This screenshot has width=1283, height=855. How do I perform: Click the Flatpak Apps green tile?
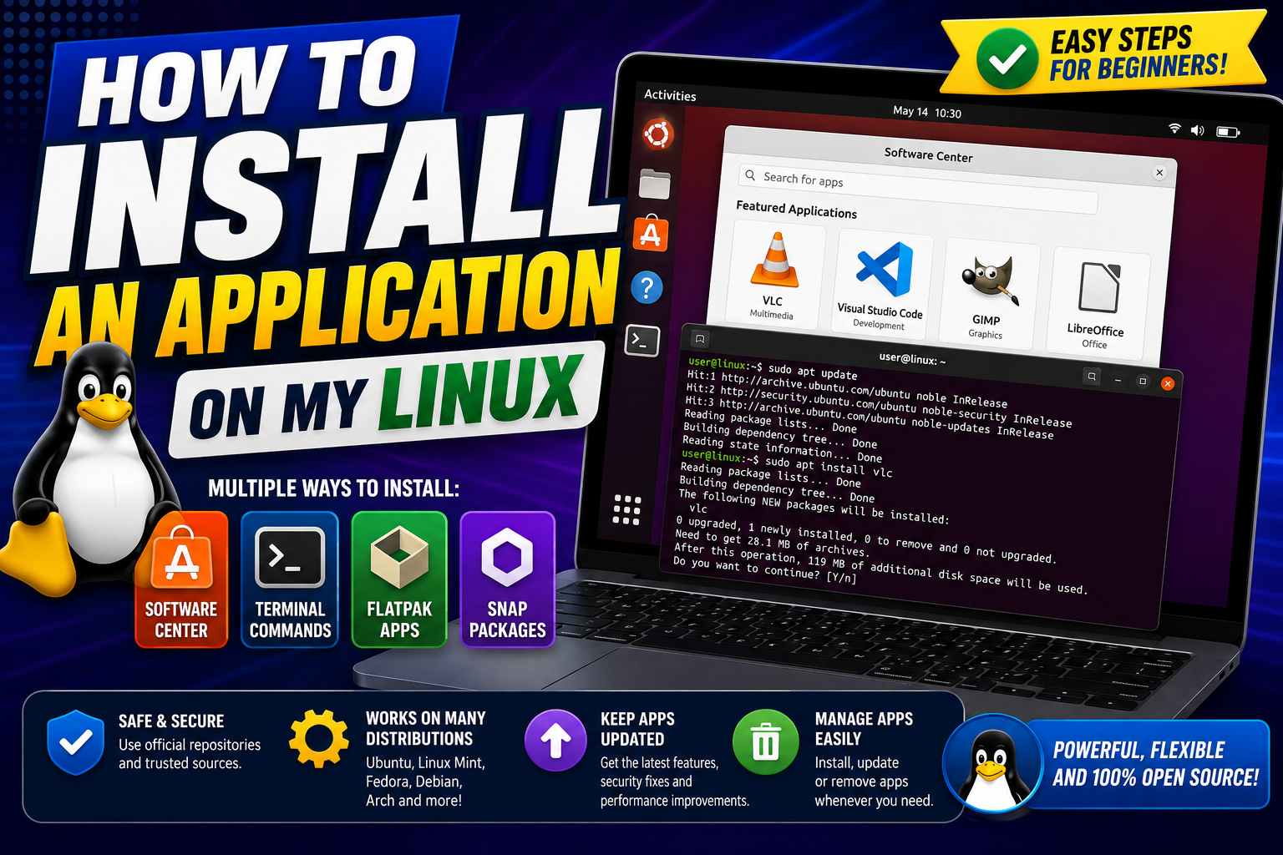(399, 579)
